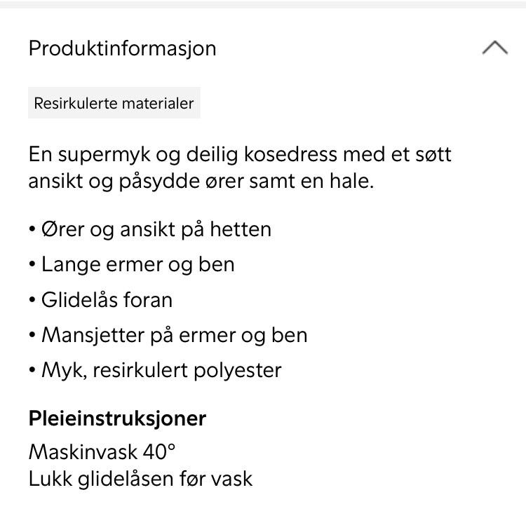The height and width of the screenshot is (518, 526).
Task: Select the bullet 'Ører og ansikt på hetten'
Action: (x=156, y=229)
